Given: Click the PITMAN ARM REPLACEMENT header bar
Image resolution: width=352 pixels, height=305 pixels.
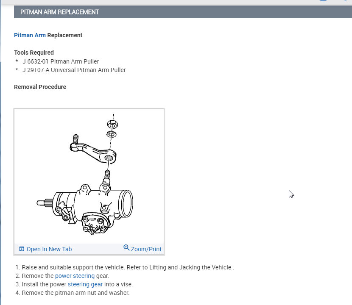Looking at the screenshot, I should point(183,12).
